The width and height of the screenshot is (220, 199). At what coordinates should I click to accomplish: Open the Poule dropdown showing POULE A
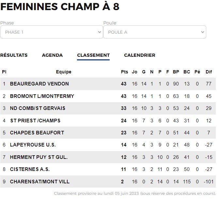click(155, 32)
